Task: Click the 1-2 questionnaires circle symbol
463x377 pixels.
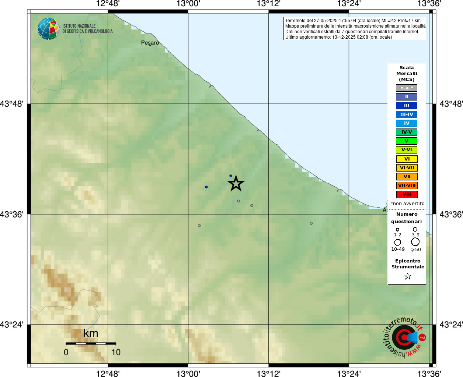Action: 397,229
